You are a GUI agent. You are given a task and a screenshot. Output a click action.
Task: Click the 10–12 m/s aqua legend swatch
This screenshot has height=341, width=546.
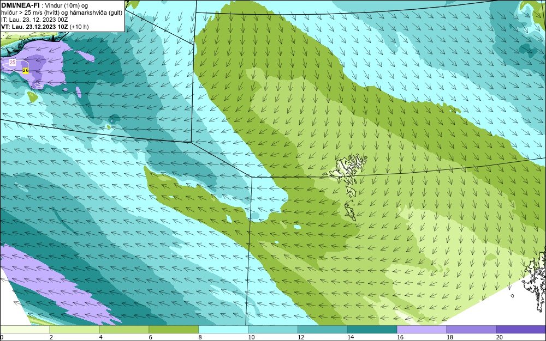tap(273, 329)
